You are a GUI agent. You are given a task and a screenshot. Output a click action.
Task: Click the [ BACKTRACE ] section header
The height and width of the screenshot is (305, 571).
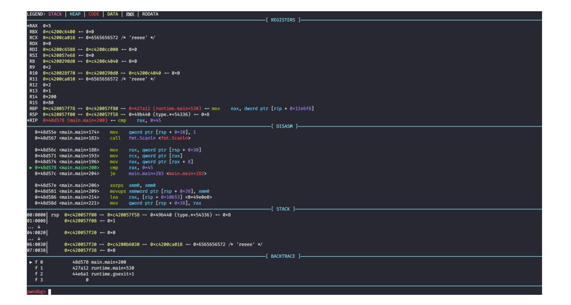point(283,256)
